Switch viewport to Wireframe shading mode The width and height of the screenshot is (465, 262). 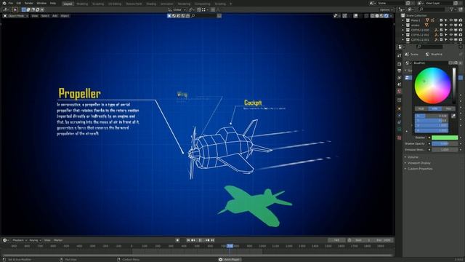(373, 16)
